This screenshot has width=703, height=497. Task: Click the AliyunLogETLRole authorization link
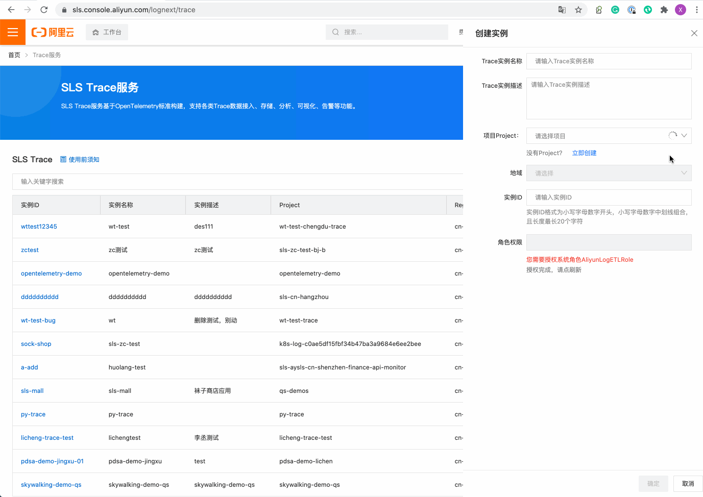pos(580,260)
